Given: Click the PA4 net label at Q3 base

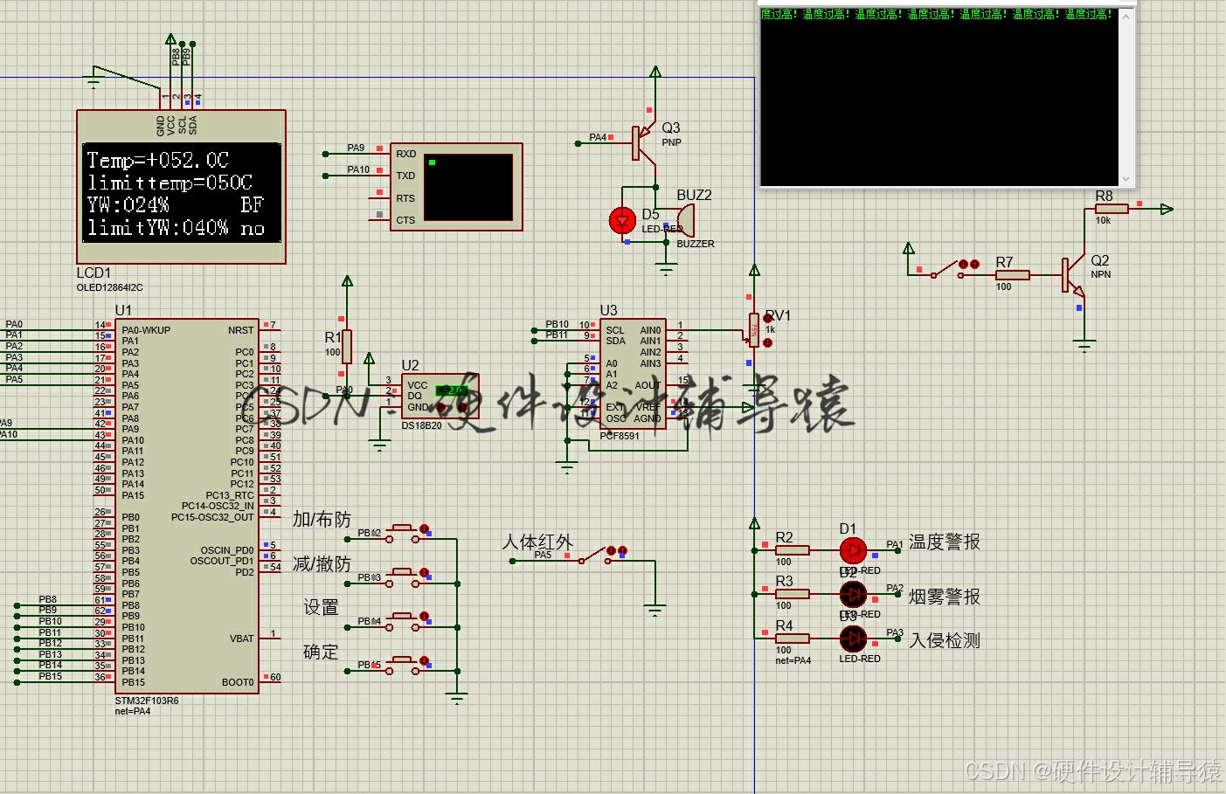Looking at the screenshot, I should (598, 137).
